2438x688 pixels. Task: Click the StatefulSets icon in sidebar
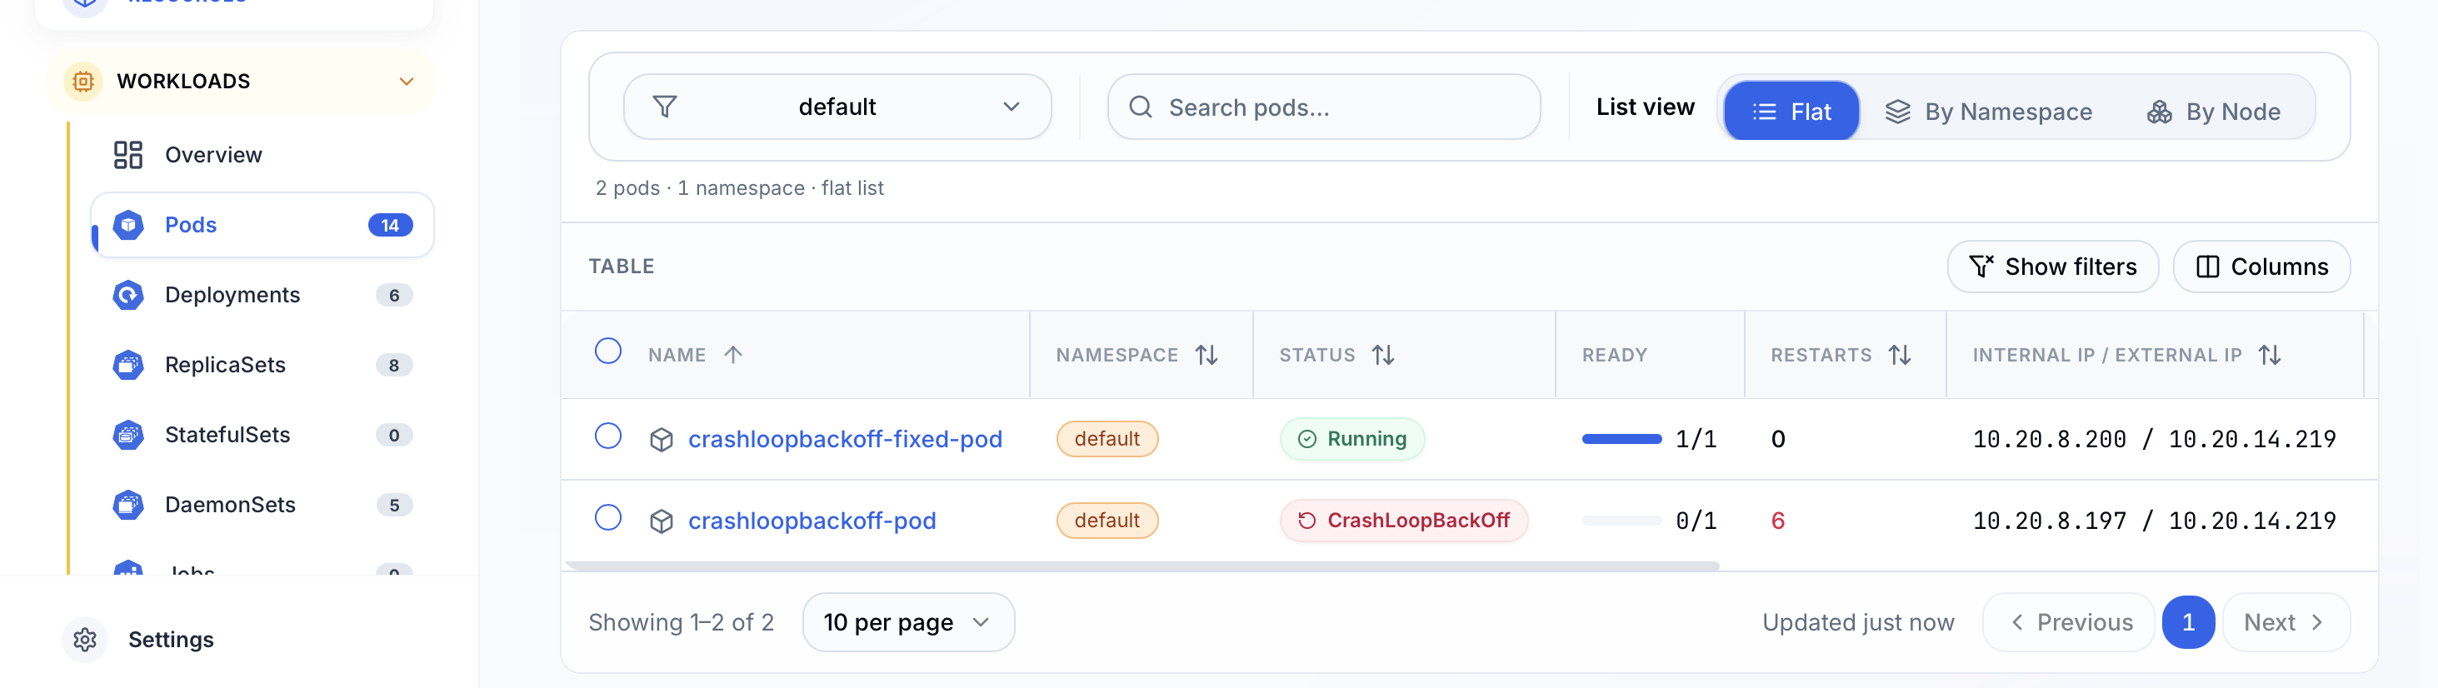click(127, 436)
